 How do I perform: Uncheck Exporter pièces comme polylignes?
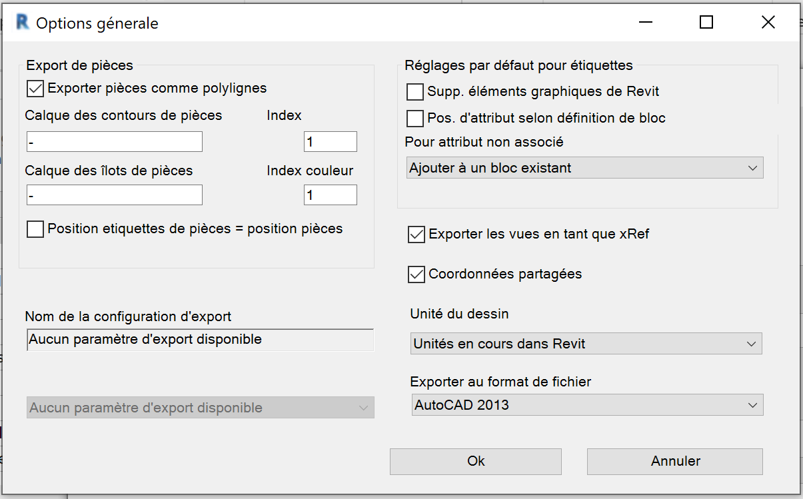click(35, 88)
